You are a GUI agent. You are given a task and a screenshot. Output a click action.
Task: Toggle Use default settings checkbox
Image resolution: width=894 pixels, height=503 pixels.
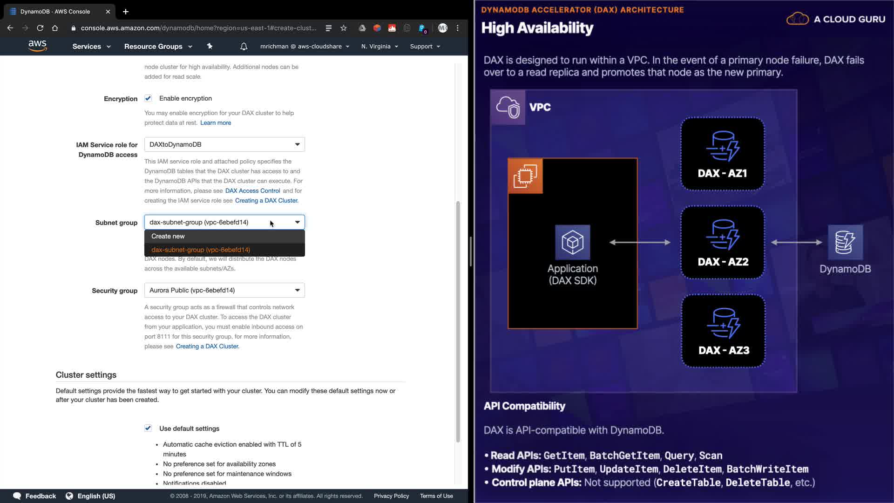pyautogui.click(x=148, y=428)
